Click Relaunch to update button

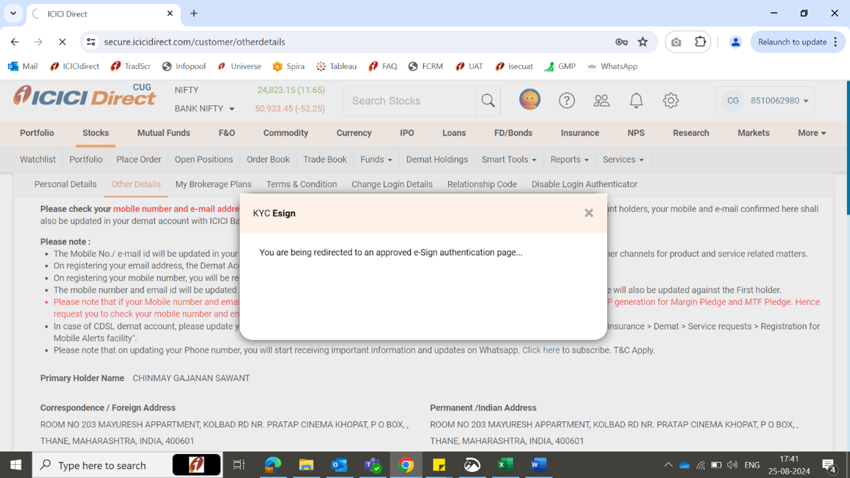pyautogui.click(x=792, y=42)
